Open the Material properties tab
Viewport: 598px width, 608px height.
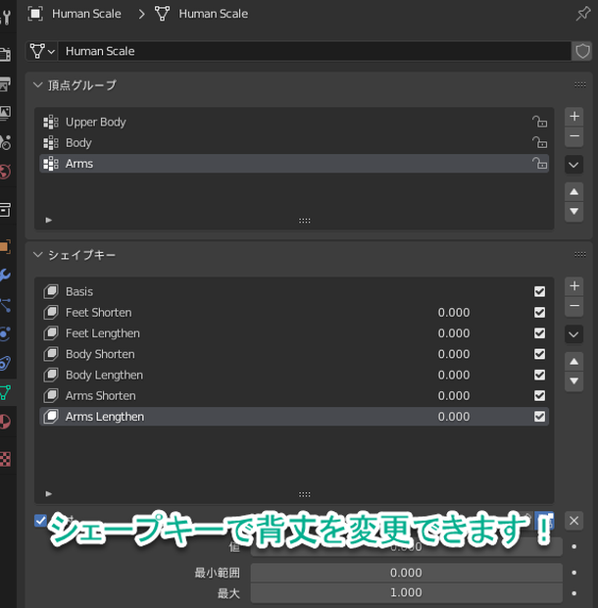click(5, 422)
